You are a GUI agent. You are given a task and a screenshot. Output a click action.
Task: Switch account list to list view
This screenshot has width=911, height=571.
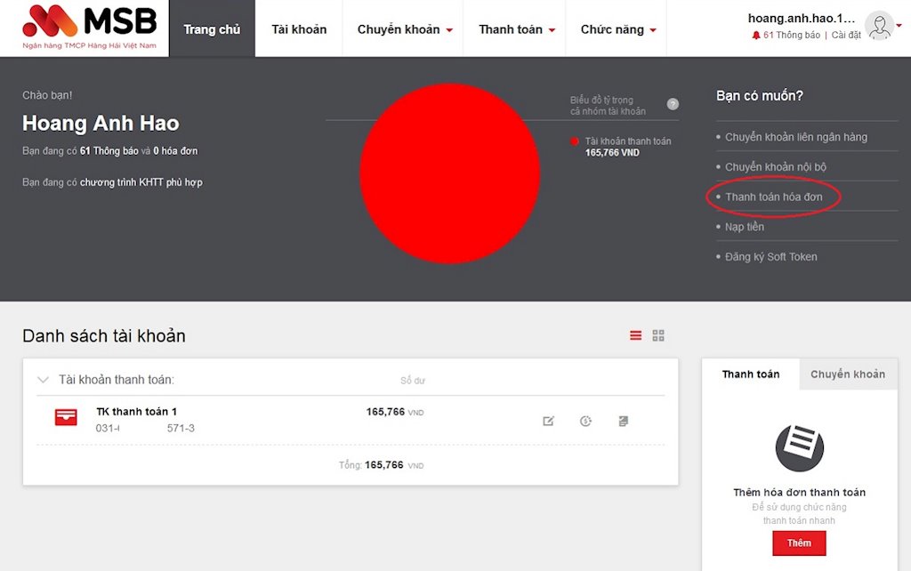point(635,335)
